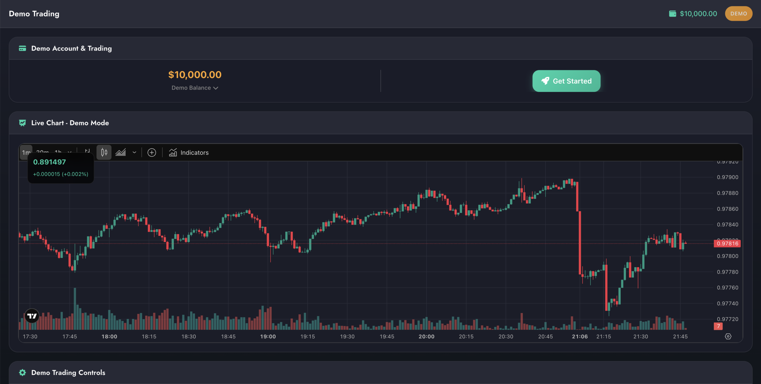Select the area chart style icon

(x=121, y=153)
